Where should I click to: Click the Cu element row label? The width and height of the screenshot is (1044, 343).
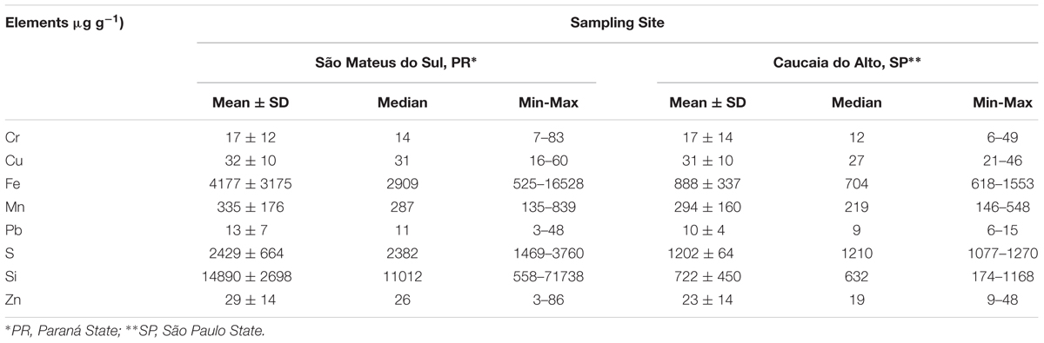tap(12, 160)
